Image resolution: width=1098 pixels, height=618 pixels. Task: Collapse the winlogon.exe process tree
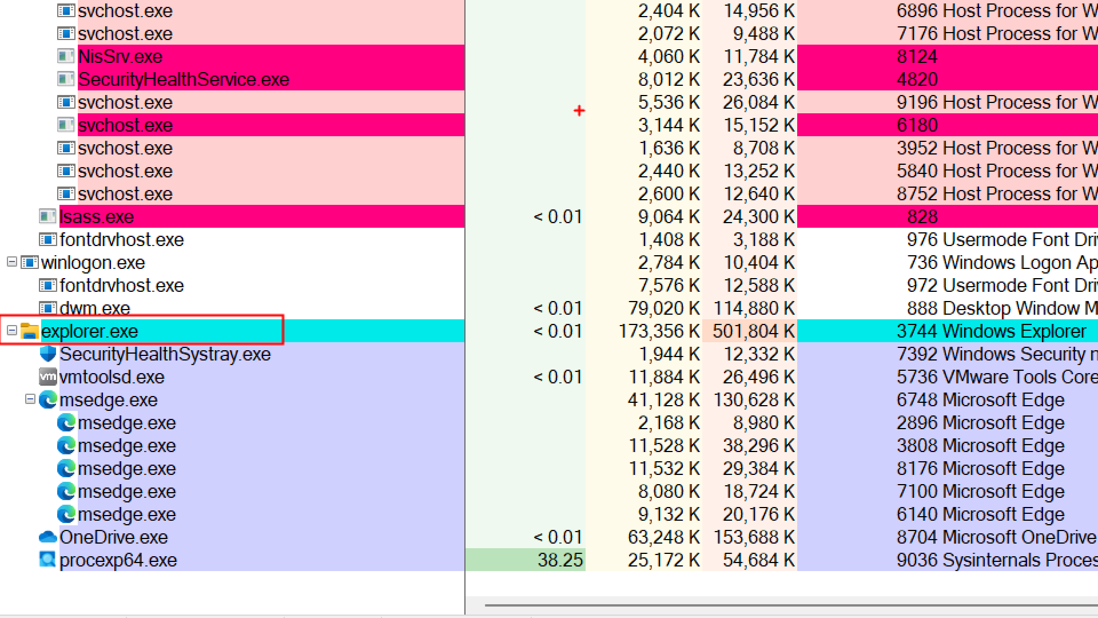coord(11,262)
